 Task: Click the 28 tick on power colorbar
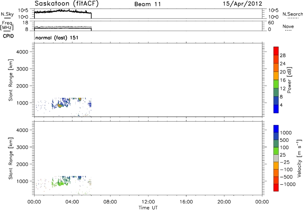(x=283, y=55)
